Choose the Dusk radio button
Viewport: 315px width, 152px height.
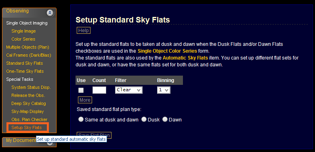(x=144, y=119)
